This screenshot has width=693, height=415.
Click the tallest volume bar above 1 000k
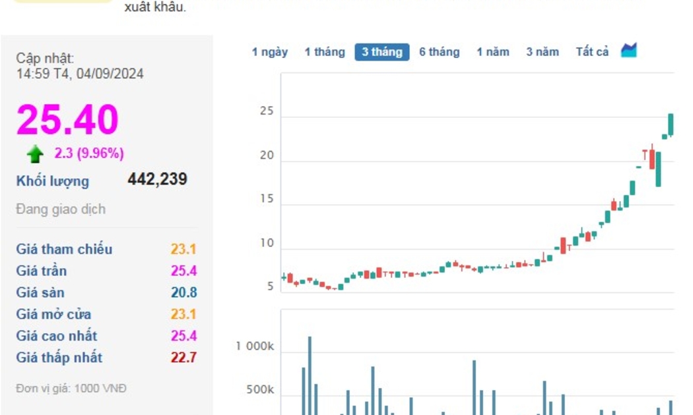click(310, 375)
